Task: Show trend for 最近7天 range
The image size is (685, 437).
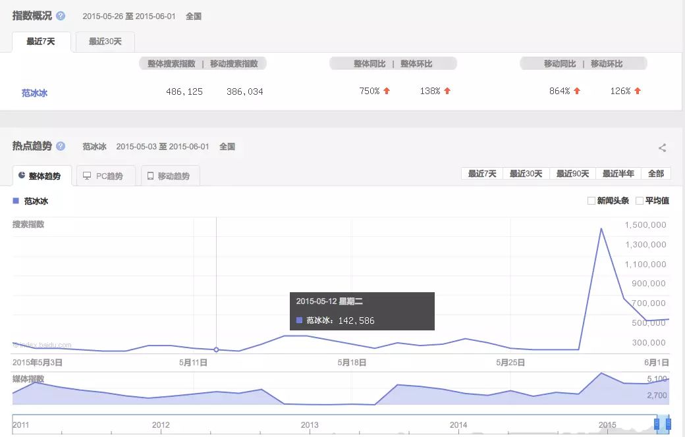Action: click(482, 174)
